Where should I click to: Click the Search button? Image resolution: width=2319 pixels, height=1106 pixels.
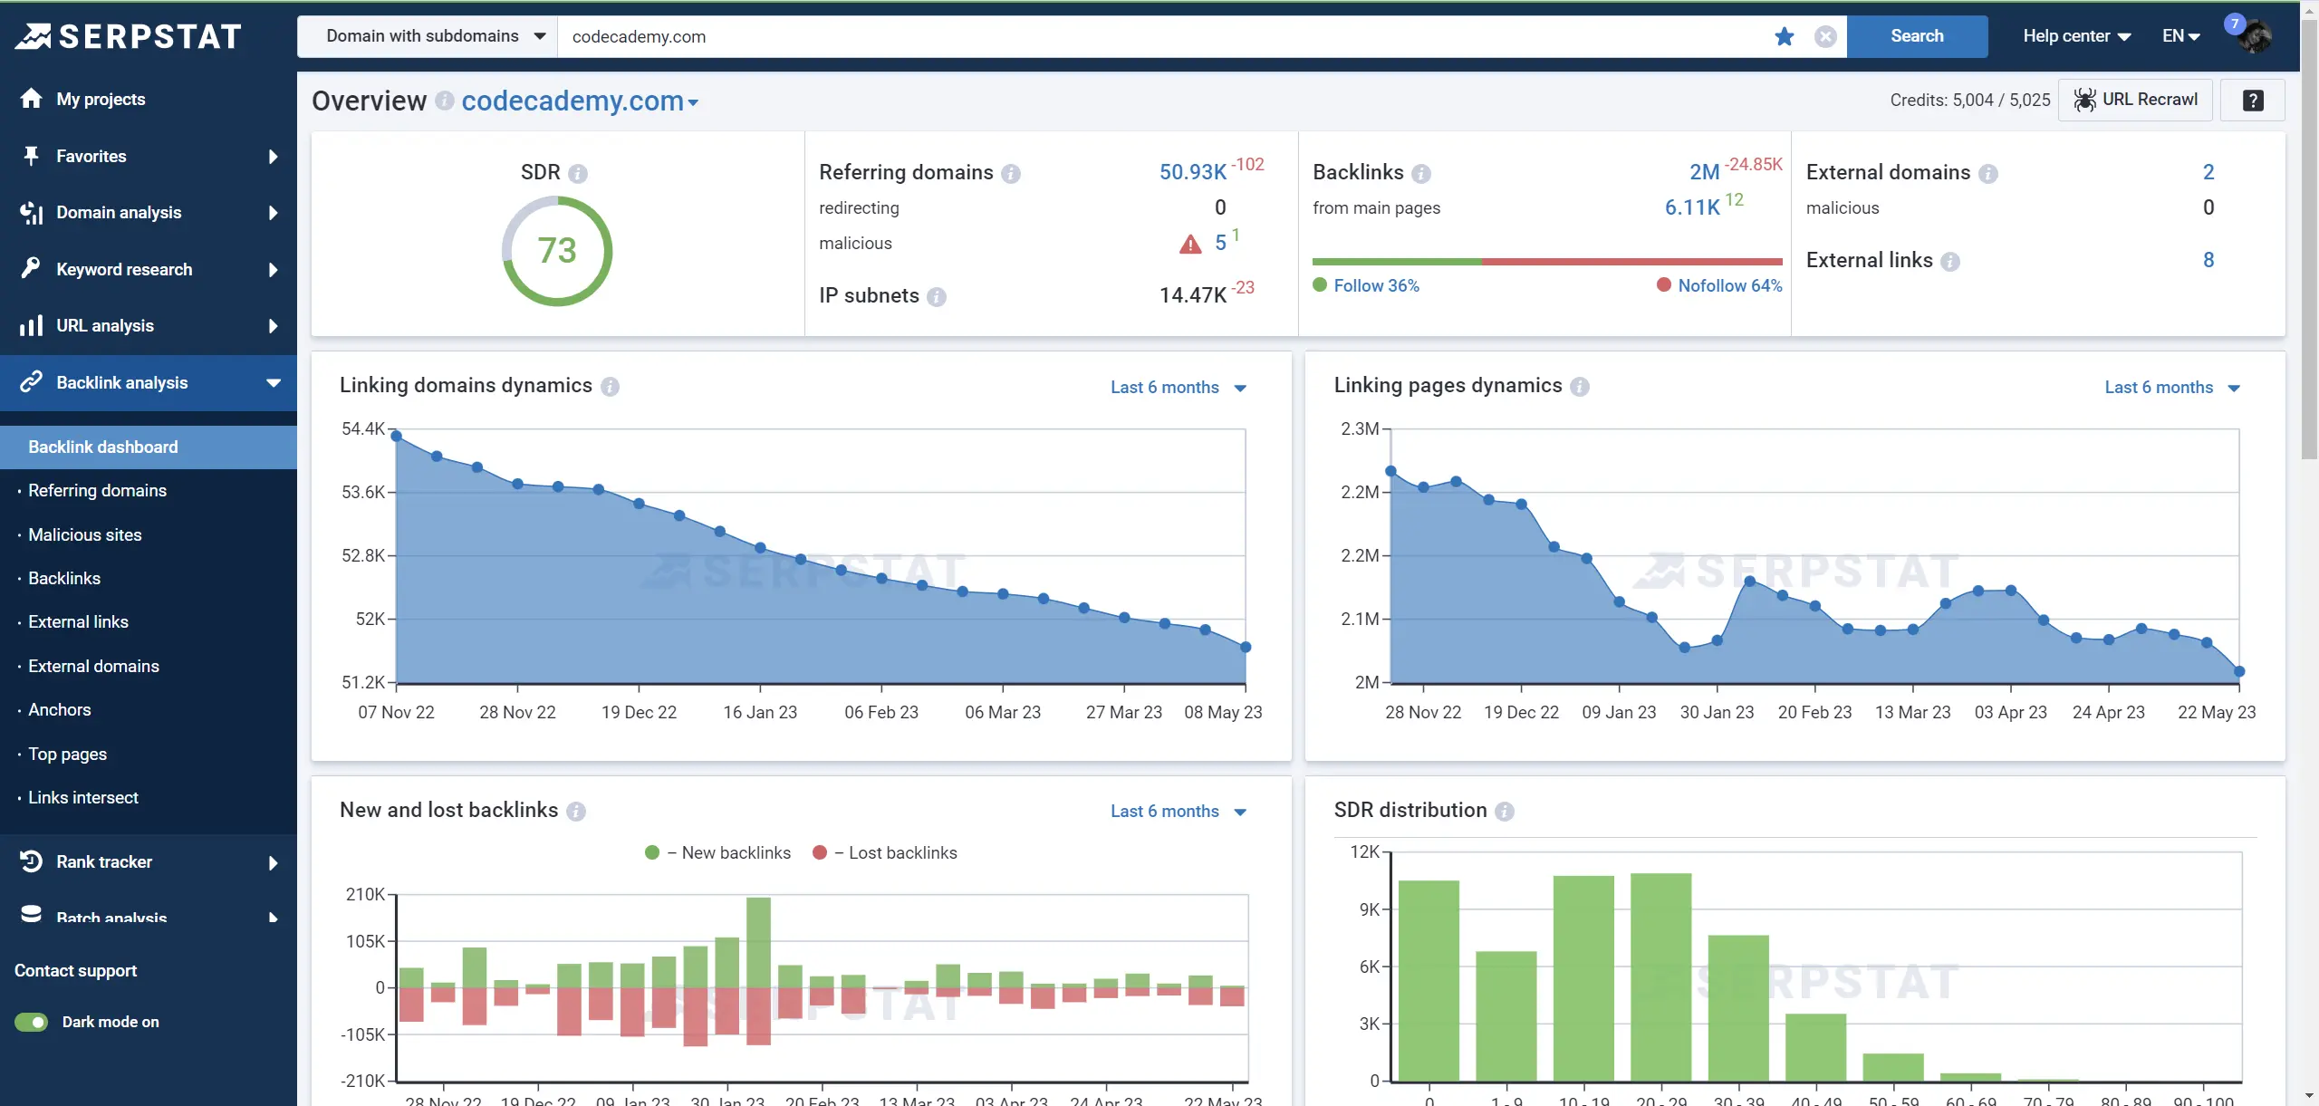click(x=1918, y=36)
